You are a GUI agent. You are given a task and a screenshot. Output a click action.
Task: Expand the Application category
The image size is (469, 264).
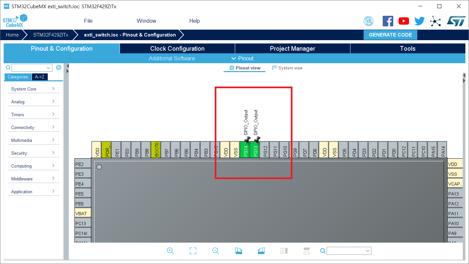pos(33,192)
